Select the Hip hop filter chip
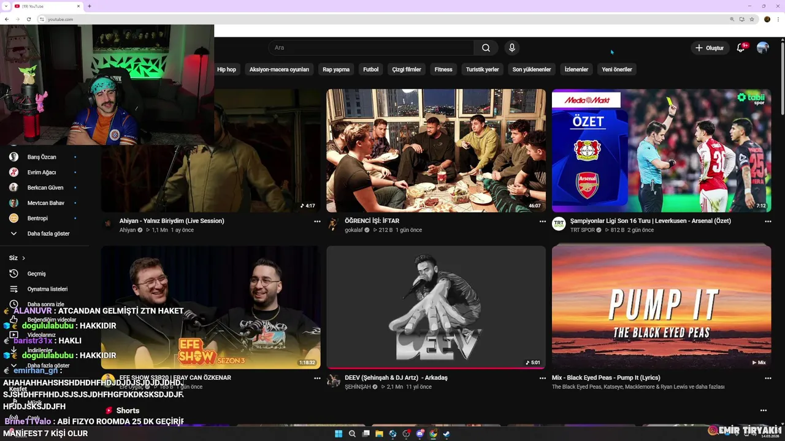Screen dimensions: 785x441 pos(226,69)
